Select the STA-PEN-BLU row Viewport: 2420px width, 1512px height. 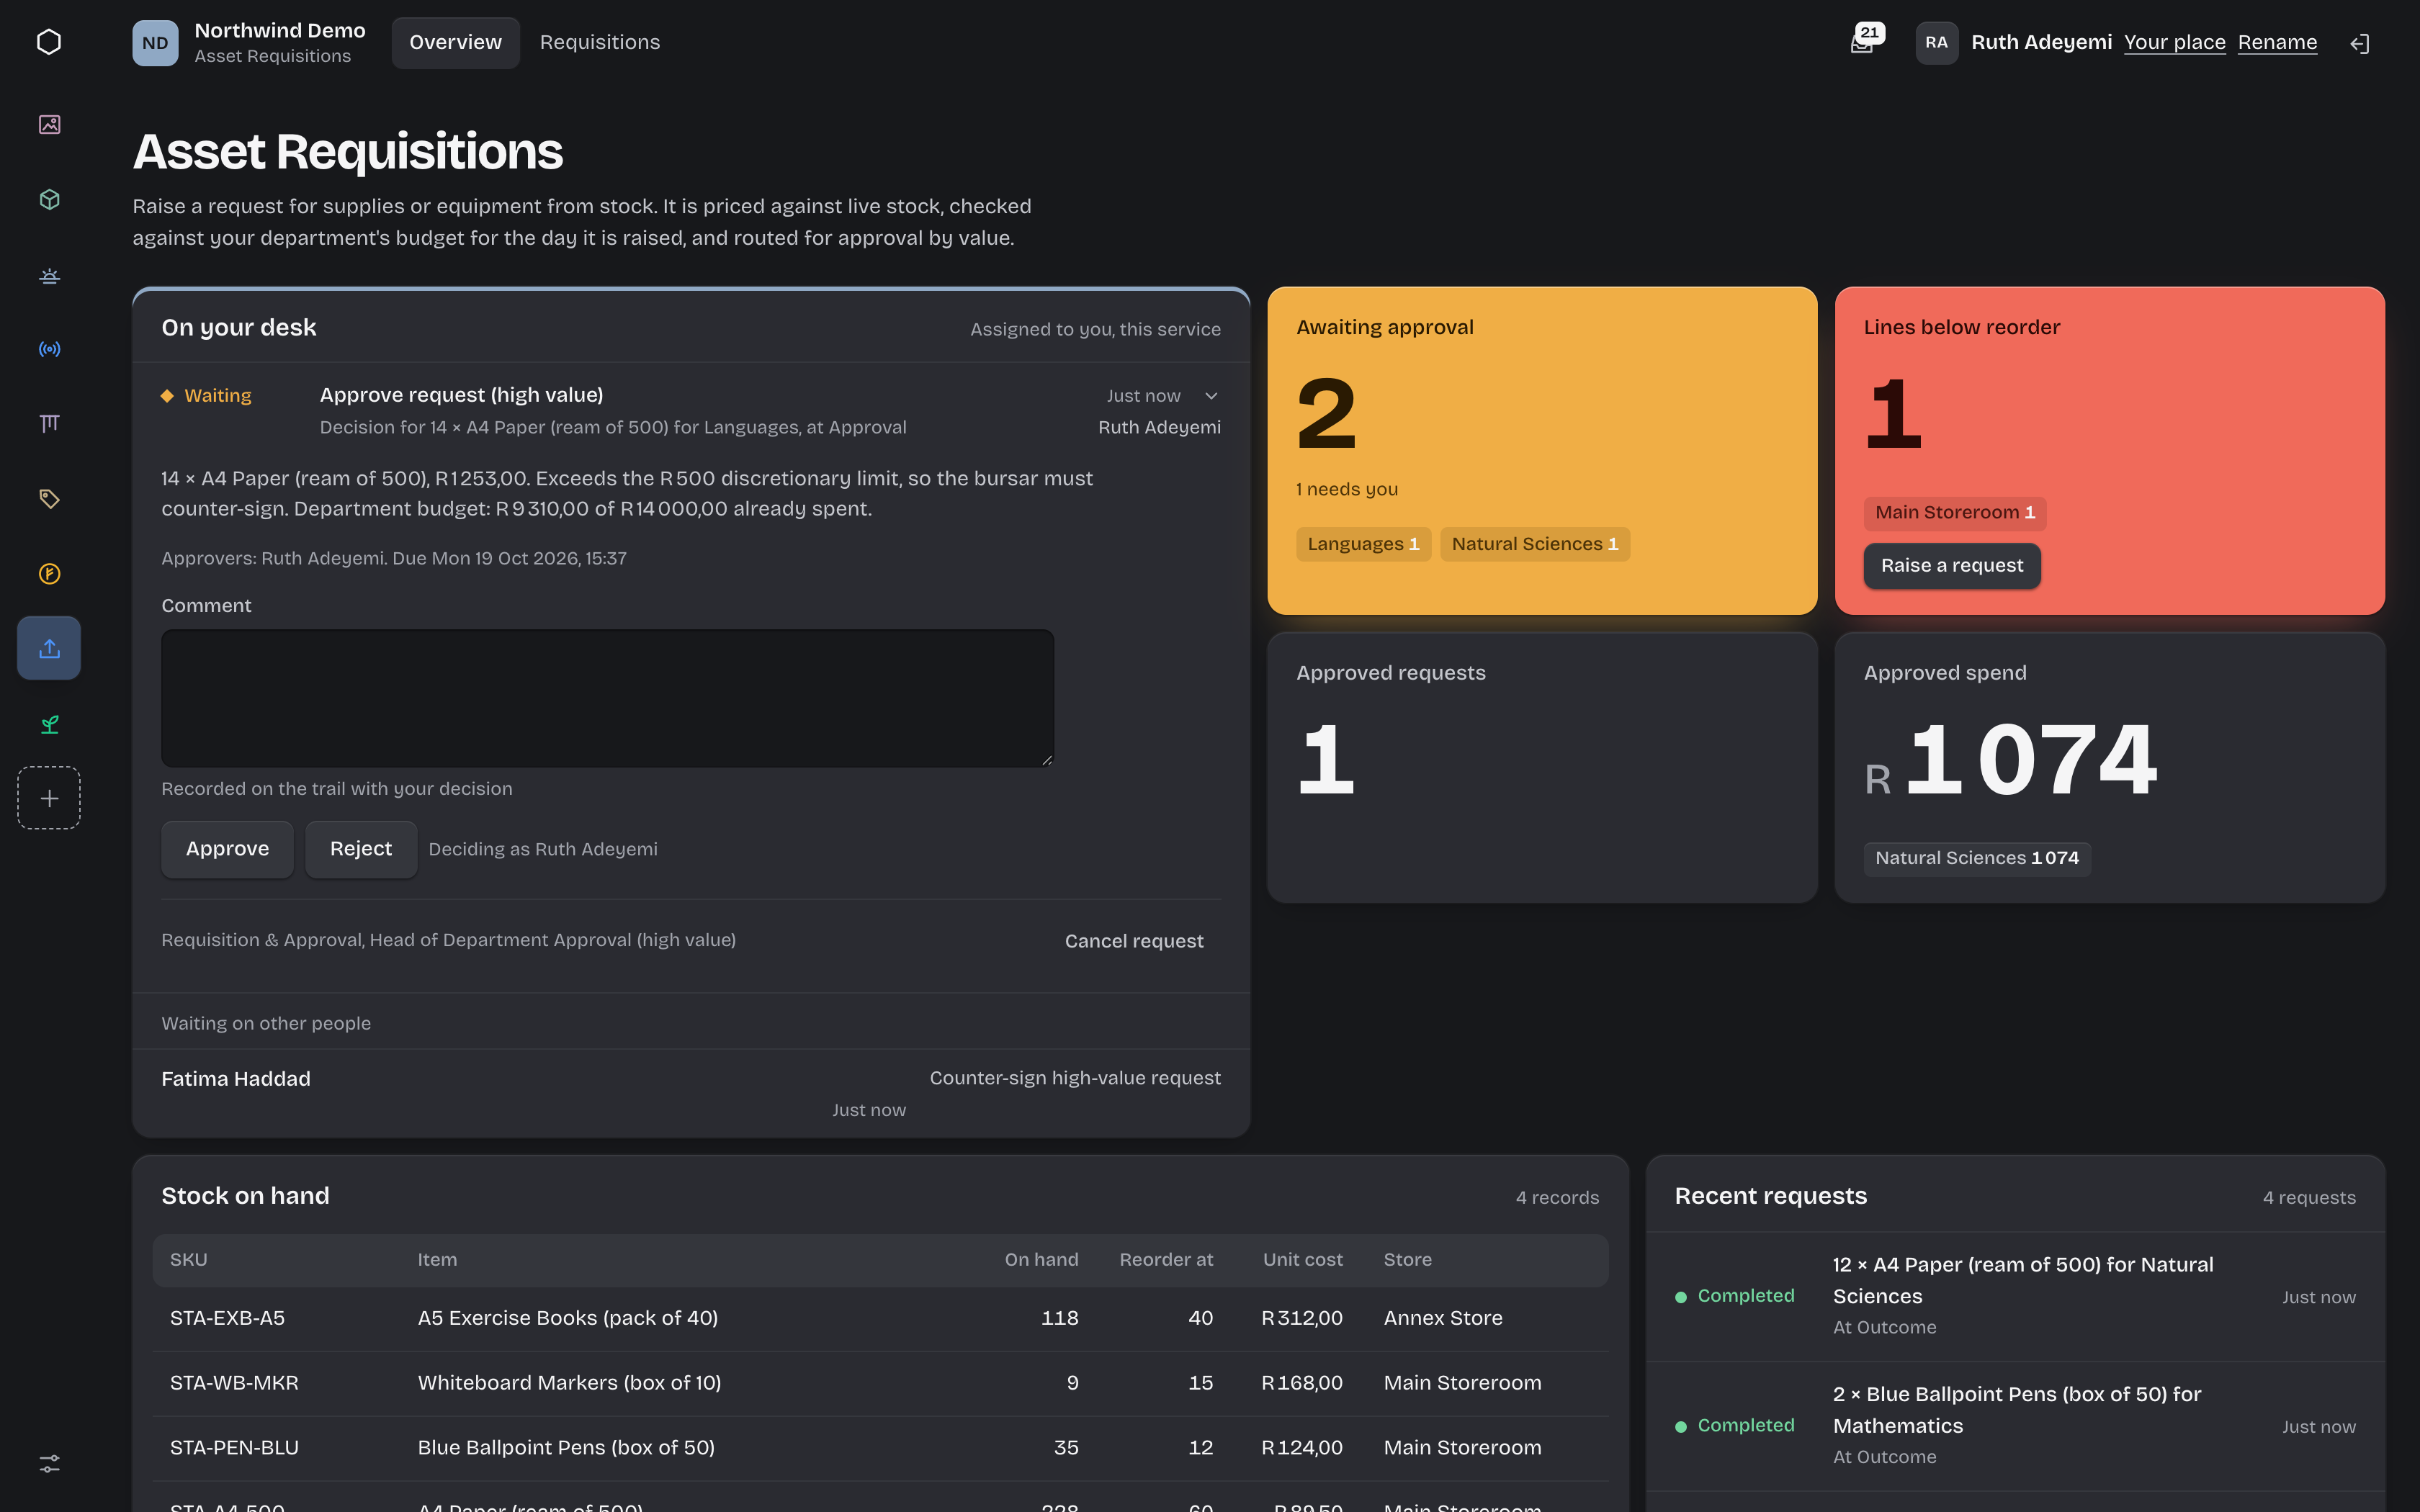coord(880,1449)
